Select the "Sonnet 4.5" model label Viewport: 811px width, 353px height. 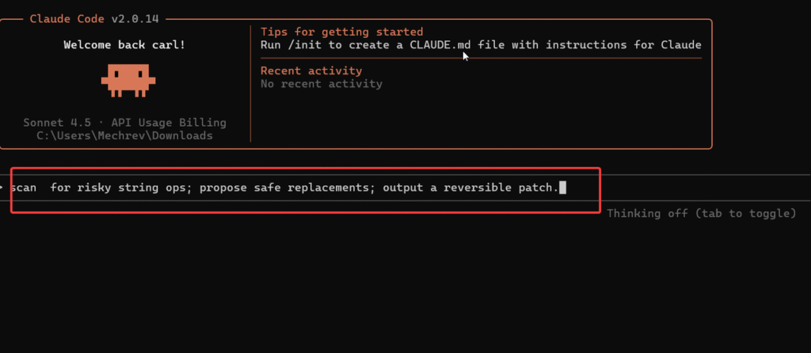[x=57, y=123]
